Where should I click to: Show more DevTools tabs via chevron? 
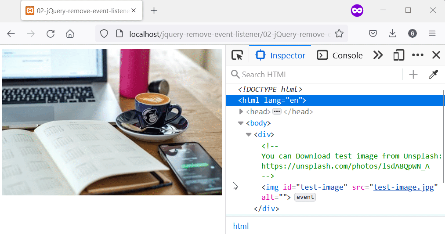click(x=378, y=55)
